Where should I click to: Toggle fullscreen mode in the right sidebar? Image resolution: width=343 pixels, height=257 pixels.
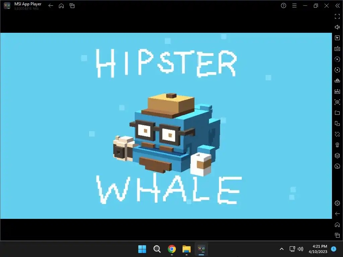coord(337,16)
